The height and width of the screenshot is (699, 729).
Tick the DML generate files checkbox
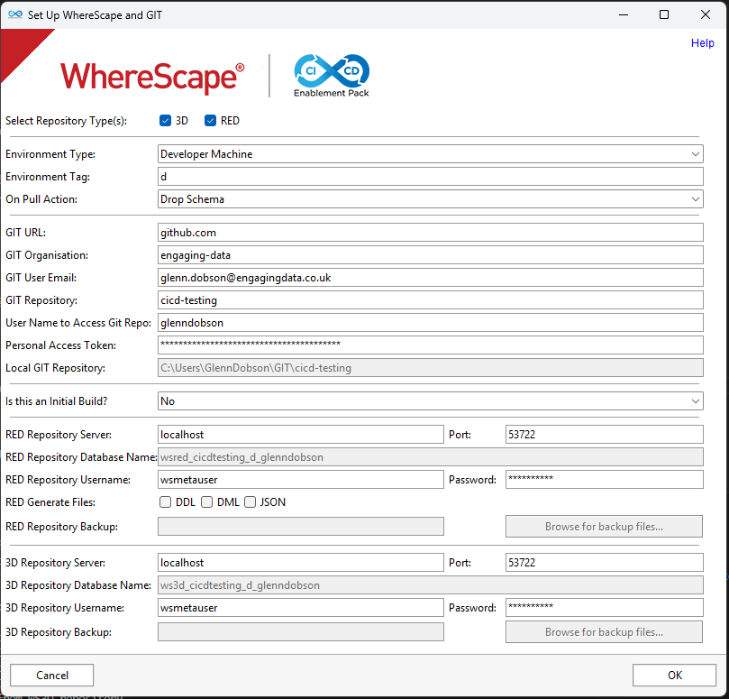206,502
